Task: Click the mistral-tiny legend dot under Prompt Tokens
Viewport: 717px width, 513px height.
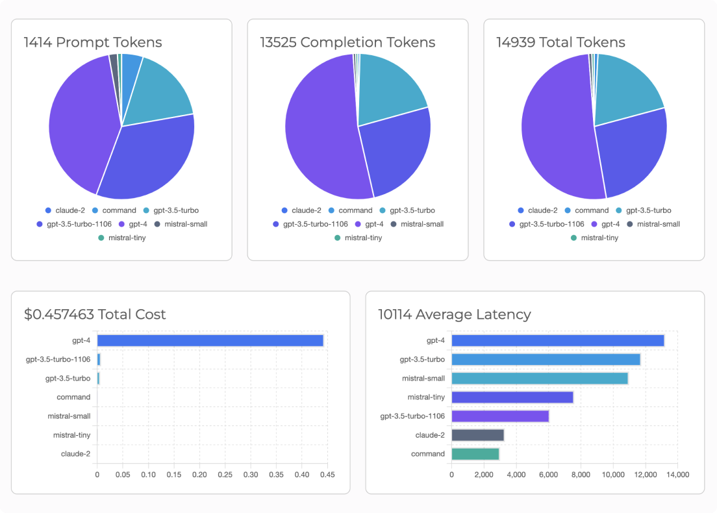Action: [x=101, y=238]
